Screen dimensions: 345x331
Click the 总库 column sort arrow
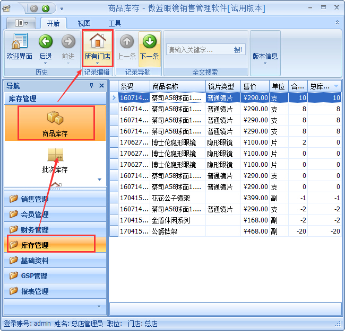(x=336, y=86)
